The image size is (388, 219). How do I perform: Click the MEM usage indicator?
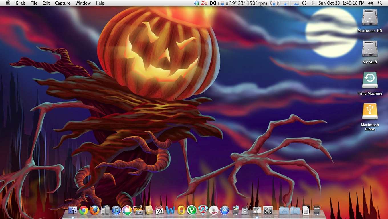coord(272,3)
